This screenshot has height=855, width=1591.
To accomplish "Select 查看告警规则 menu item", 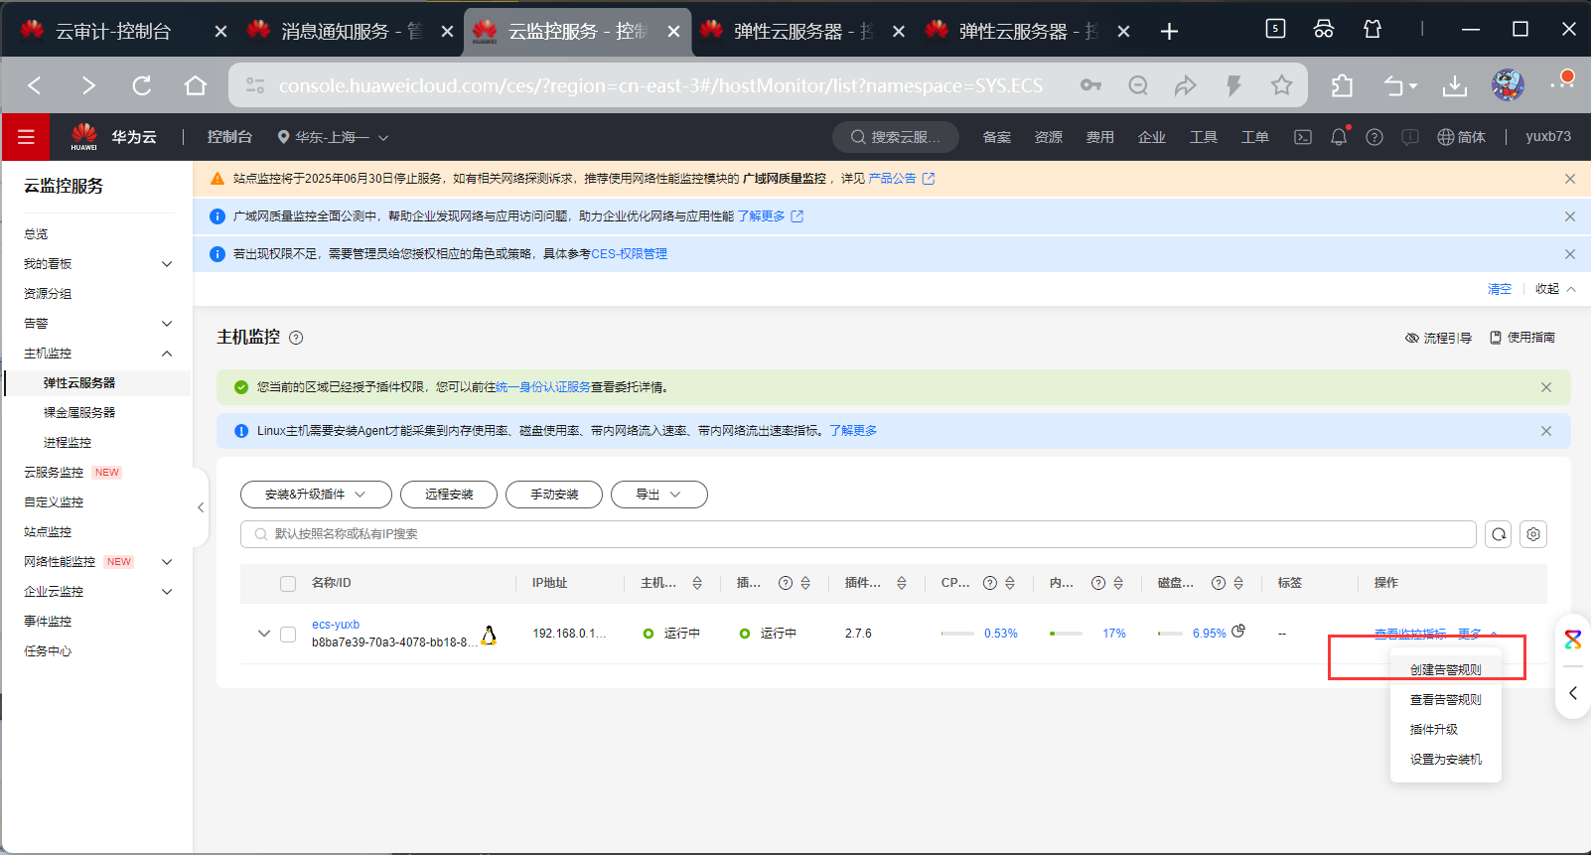I will point(1445,700).
